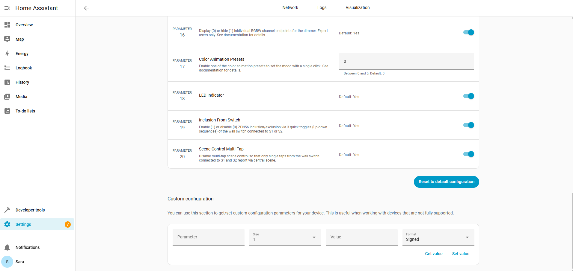This screenshot has width=573, height=271.
Task: Click the back arrow icon
Action: point(86,8)
